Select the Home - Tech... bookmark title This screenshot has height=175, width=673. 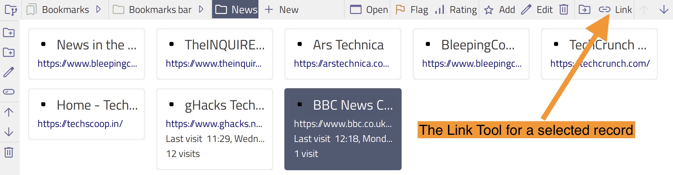(x=97, y=105)
